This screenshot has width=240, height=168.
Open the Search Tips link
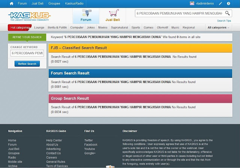click(224, 21)
